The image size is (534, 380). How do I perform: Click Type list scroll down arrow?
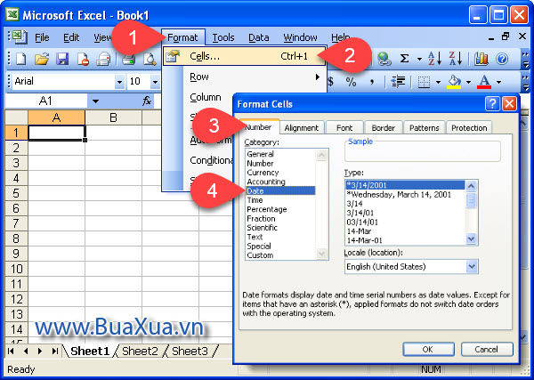click(x=472, y=239)
